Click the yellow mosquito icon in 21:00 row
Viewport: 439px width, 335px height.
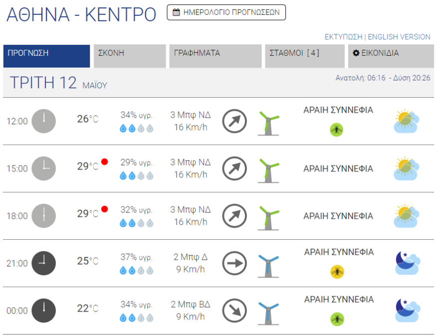coord(337,272)
